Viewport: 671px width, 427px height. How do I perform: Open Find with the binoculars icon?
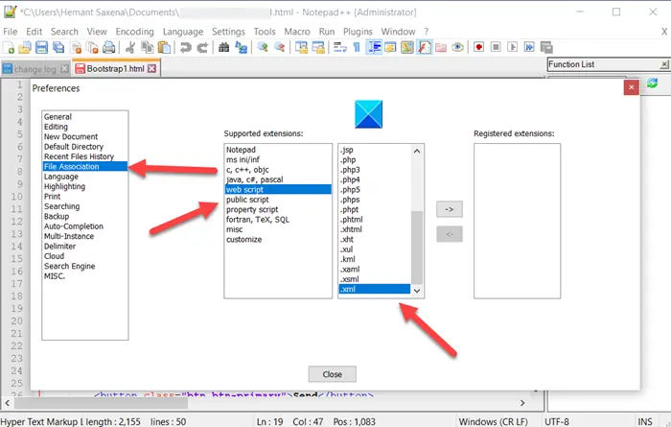223,47
